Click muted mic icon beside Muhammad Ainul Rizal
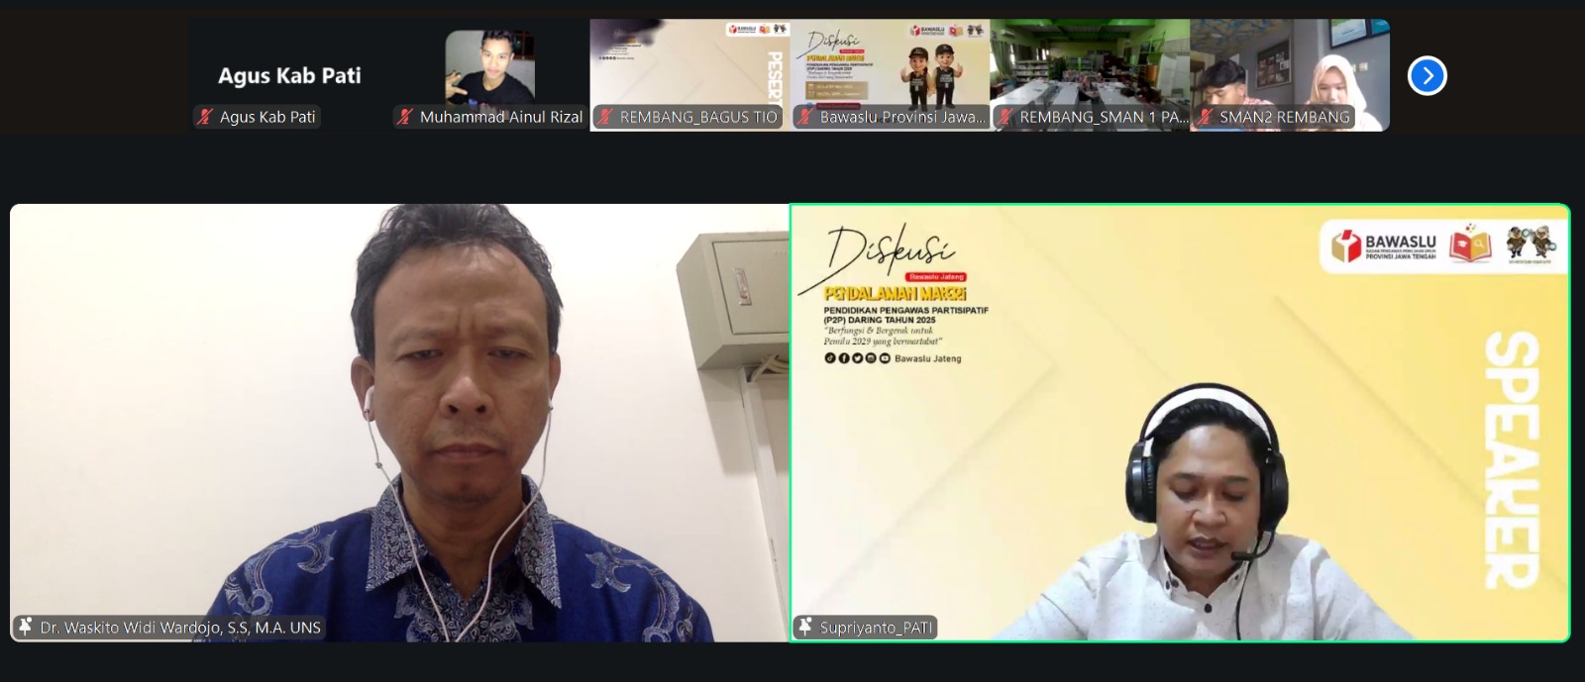The height and width of the screenshot is (682, 1585). pyautogui.click(x=405, y=117)
